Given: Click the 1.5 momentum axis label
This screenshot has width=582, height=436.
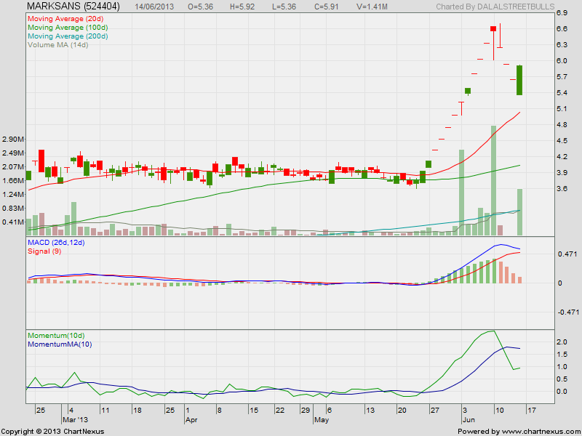Looking at the screenshot, I should point(562,354).
